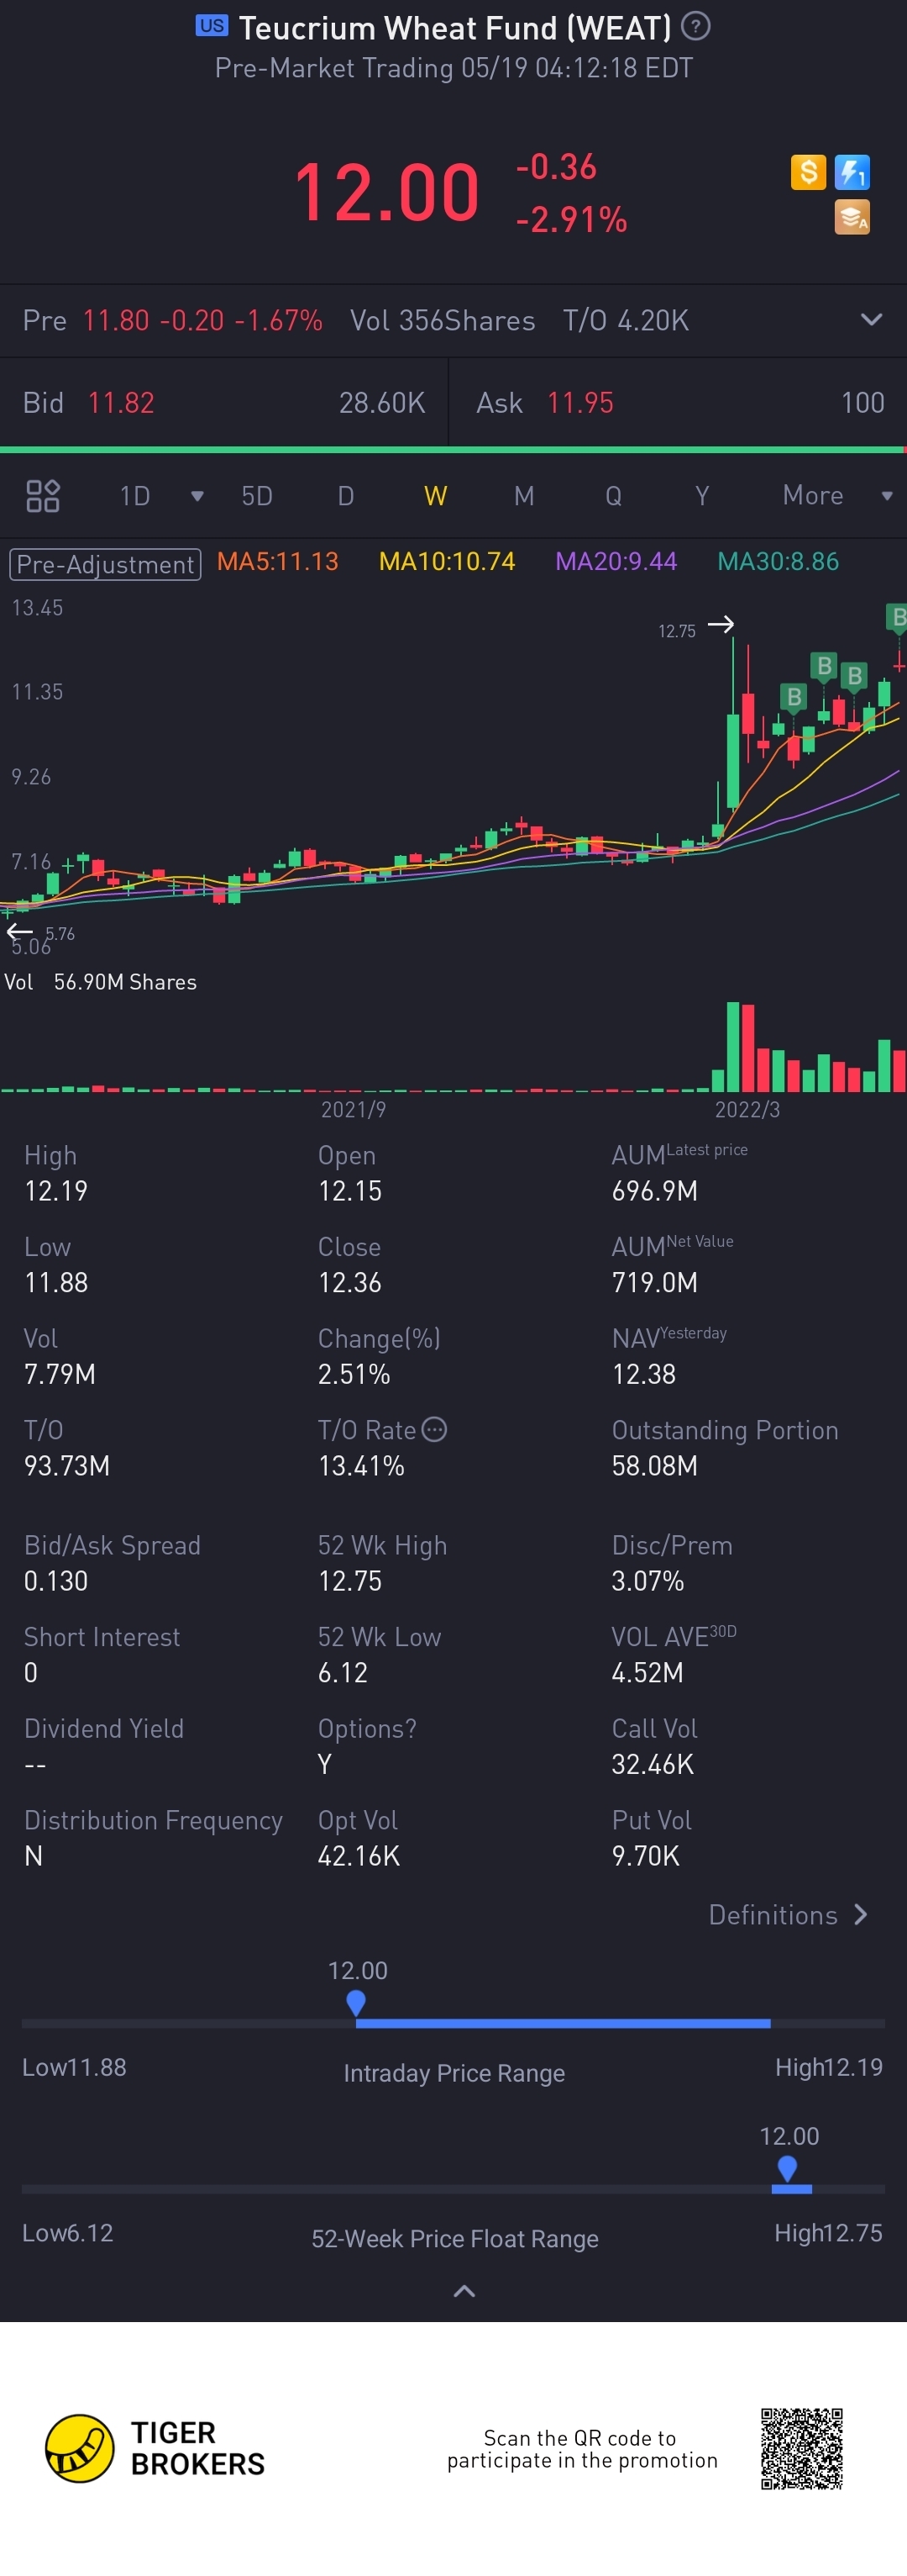Tap the Close 12.36 value
This screenshot has height=2576, width=907.
pos(349,1283)
